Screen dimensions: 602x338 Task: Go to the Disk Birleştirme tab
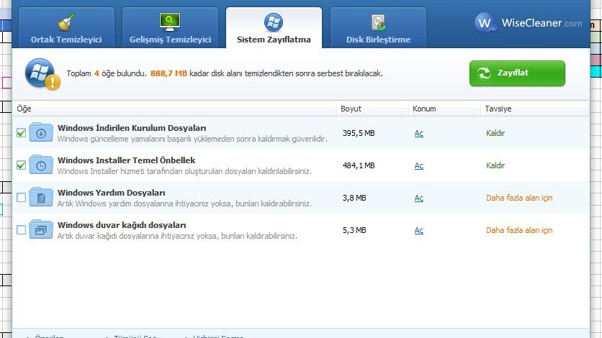pyautogui.click(x=378, y=27)
